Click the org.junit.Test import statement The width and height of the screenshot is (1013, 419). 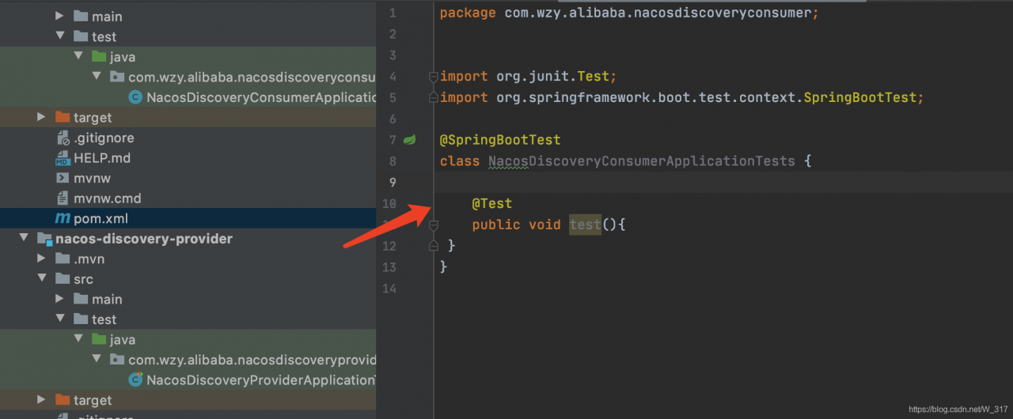pos(528,77)
